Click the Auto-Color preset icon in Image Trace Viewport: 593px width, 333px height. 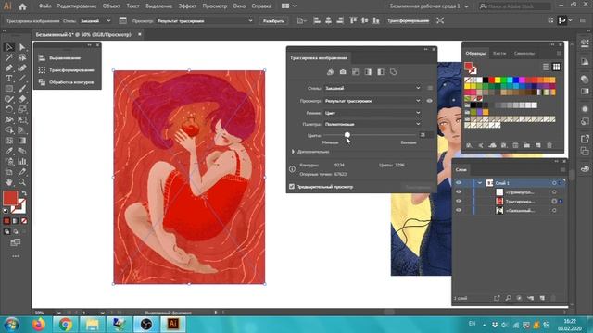(x=330, y=72)
